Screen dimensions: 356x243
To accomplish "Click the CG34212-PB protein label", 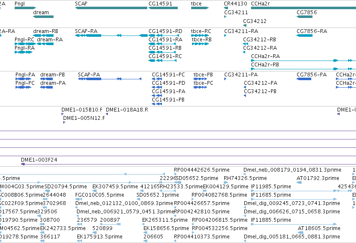I will pos(260,91).
